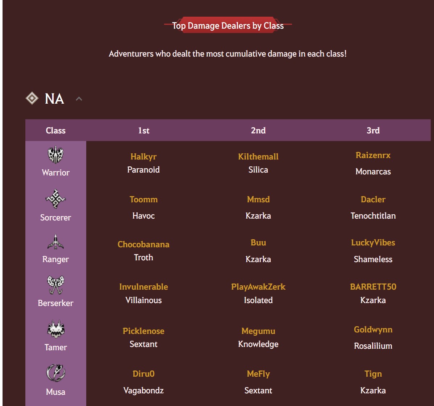Click the Tamer class icon

click(x=55, y=330)
